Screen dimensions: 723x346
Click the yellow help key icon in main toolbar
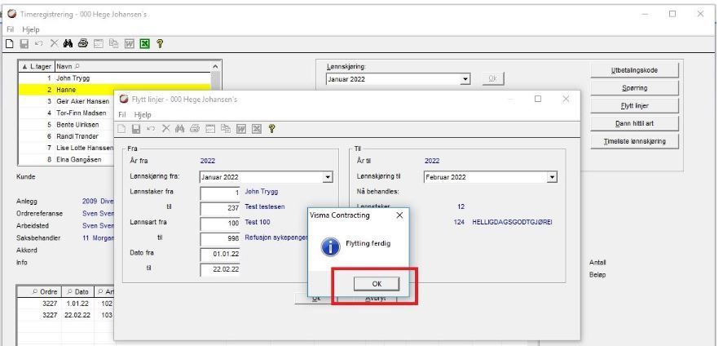tap(160, 44)
